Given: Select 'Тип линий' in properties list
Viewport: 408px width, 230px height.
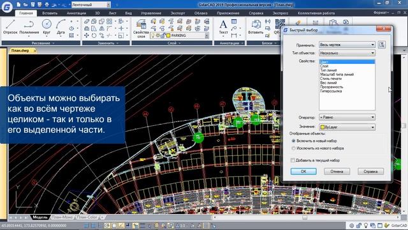Looking at the screenshot, I should 328,70.
